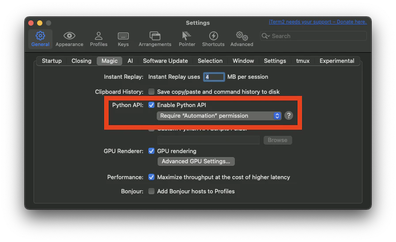Open Require Automation permission dropdown

coord(219,115)
